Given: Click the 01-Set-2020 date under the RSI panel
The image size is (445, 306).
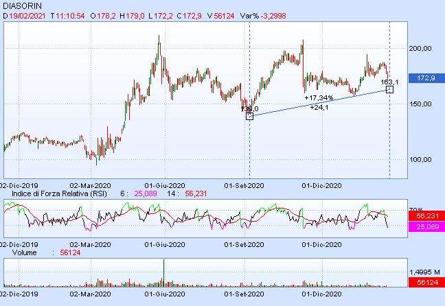Looking at the screenshot, I should click(244, 244).
